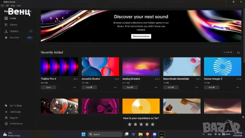The width and height of the screenshot is (245, 138).
Task: Install Acoustic Drums
Action: pyautogui.click(x=89, y=87)
